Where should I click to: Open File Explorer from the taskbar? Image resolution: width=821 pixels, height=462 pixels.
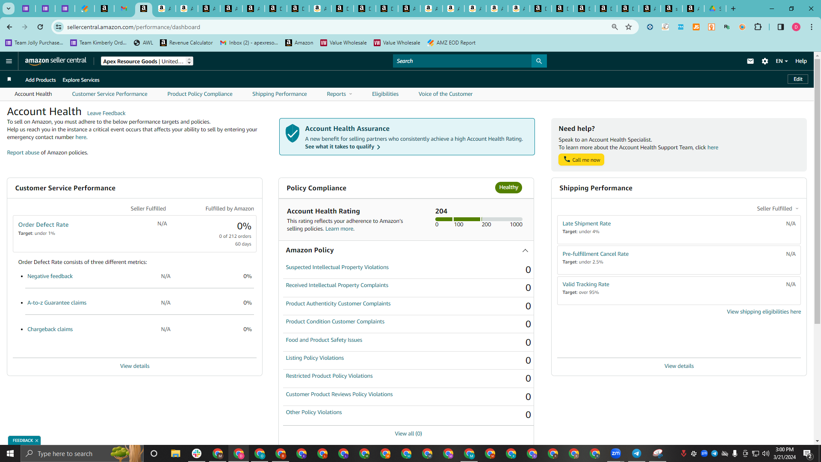point(175,453)
